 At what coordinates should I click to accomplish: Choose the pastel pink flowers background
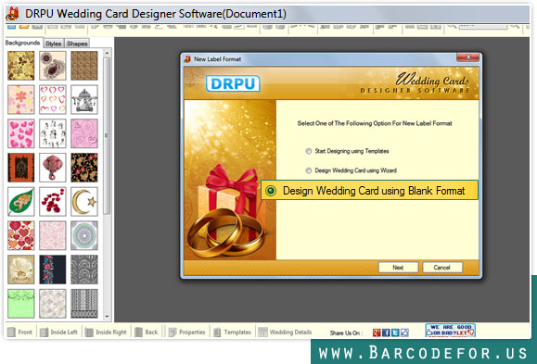pos(21,99)
